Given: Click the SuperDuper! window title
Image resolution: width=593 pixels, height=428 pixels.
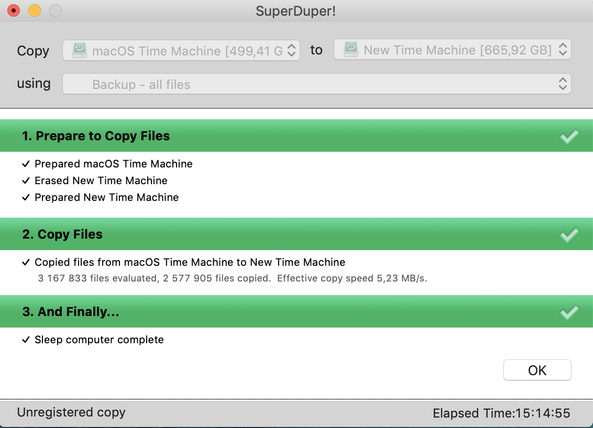Looking at the screenshot, I should tap(296, 11).
